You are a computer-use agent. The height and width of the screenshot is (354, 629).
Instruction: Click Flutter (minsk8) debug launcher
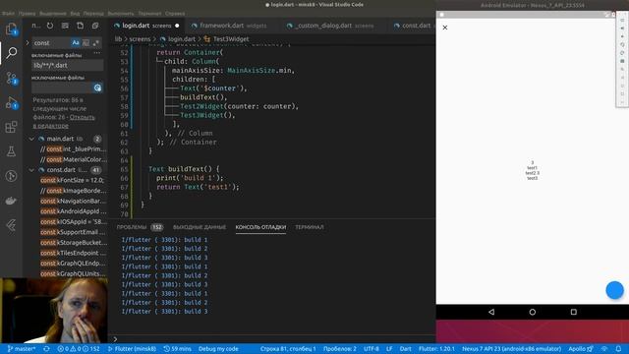[132, 349]
